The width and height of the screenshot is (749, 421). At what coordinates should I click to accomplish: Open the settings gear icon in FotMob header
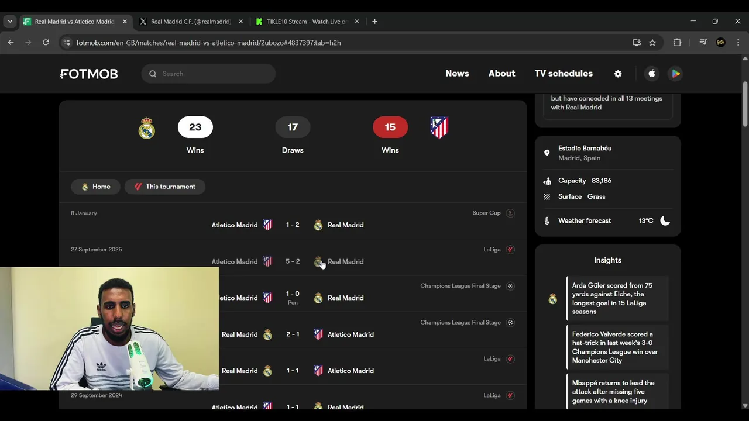618,74
